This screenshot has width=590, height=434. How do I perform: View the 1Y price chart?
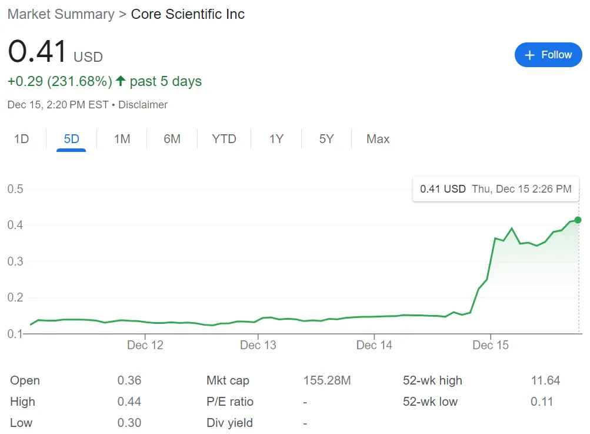276,139
